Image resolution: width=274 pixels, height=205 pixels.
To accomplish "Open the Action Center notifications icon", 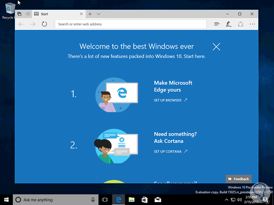I will click(266, 200).
